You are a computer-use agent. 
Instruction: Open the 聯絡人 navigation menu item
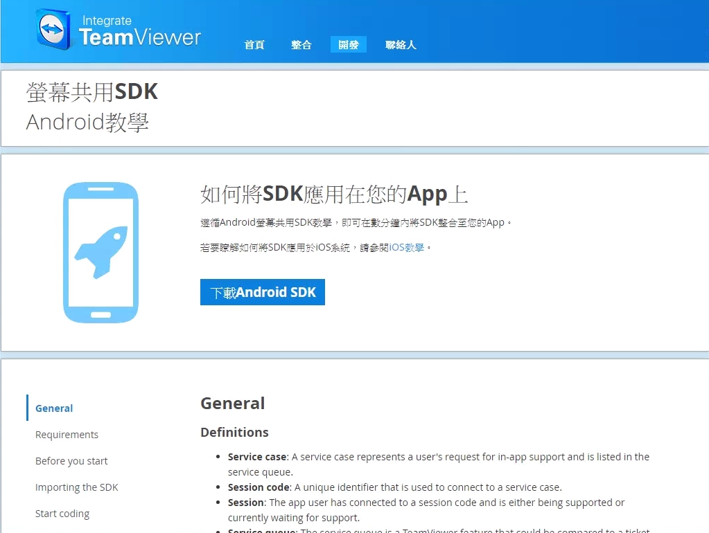[x=401, y=44]
